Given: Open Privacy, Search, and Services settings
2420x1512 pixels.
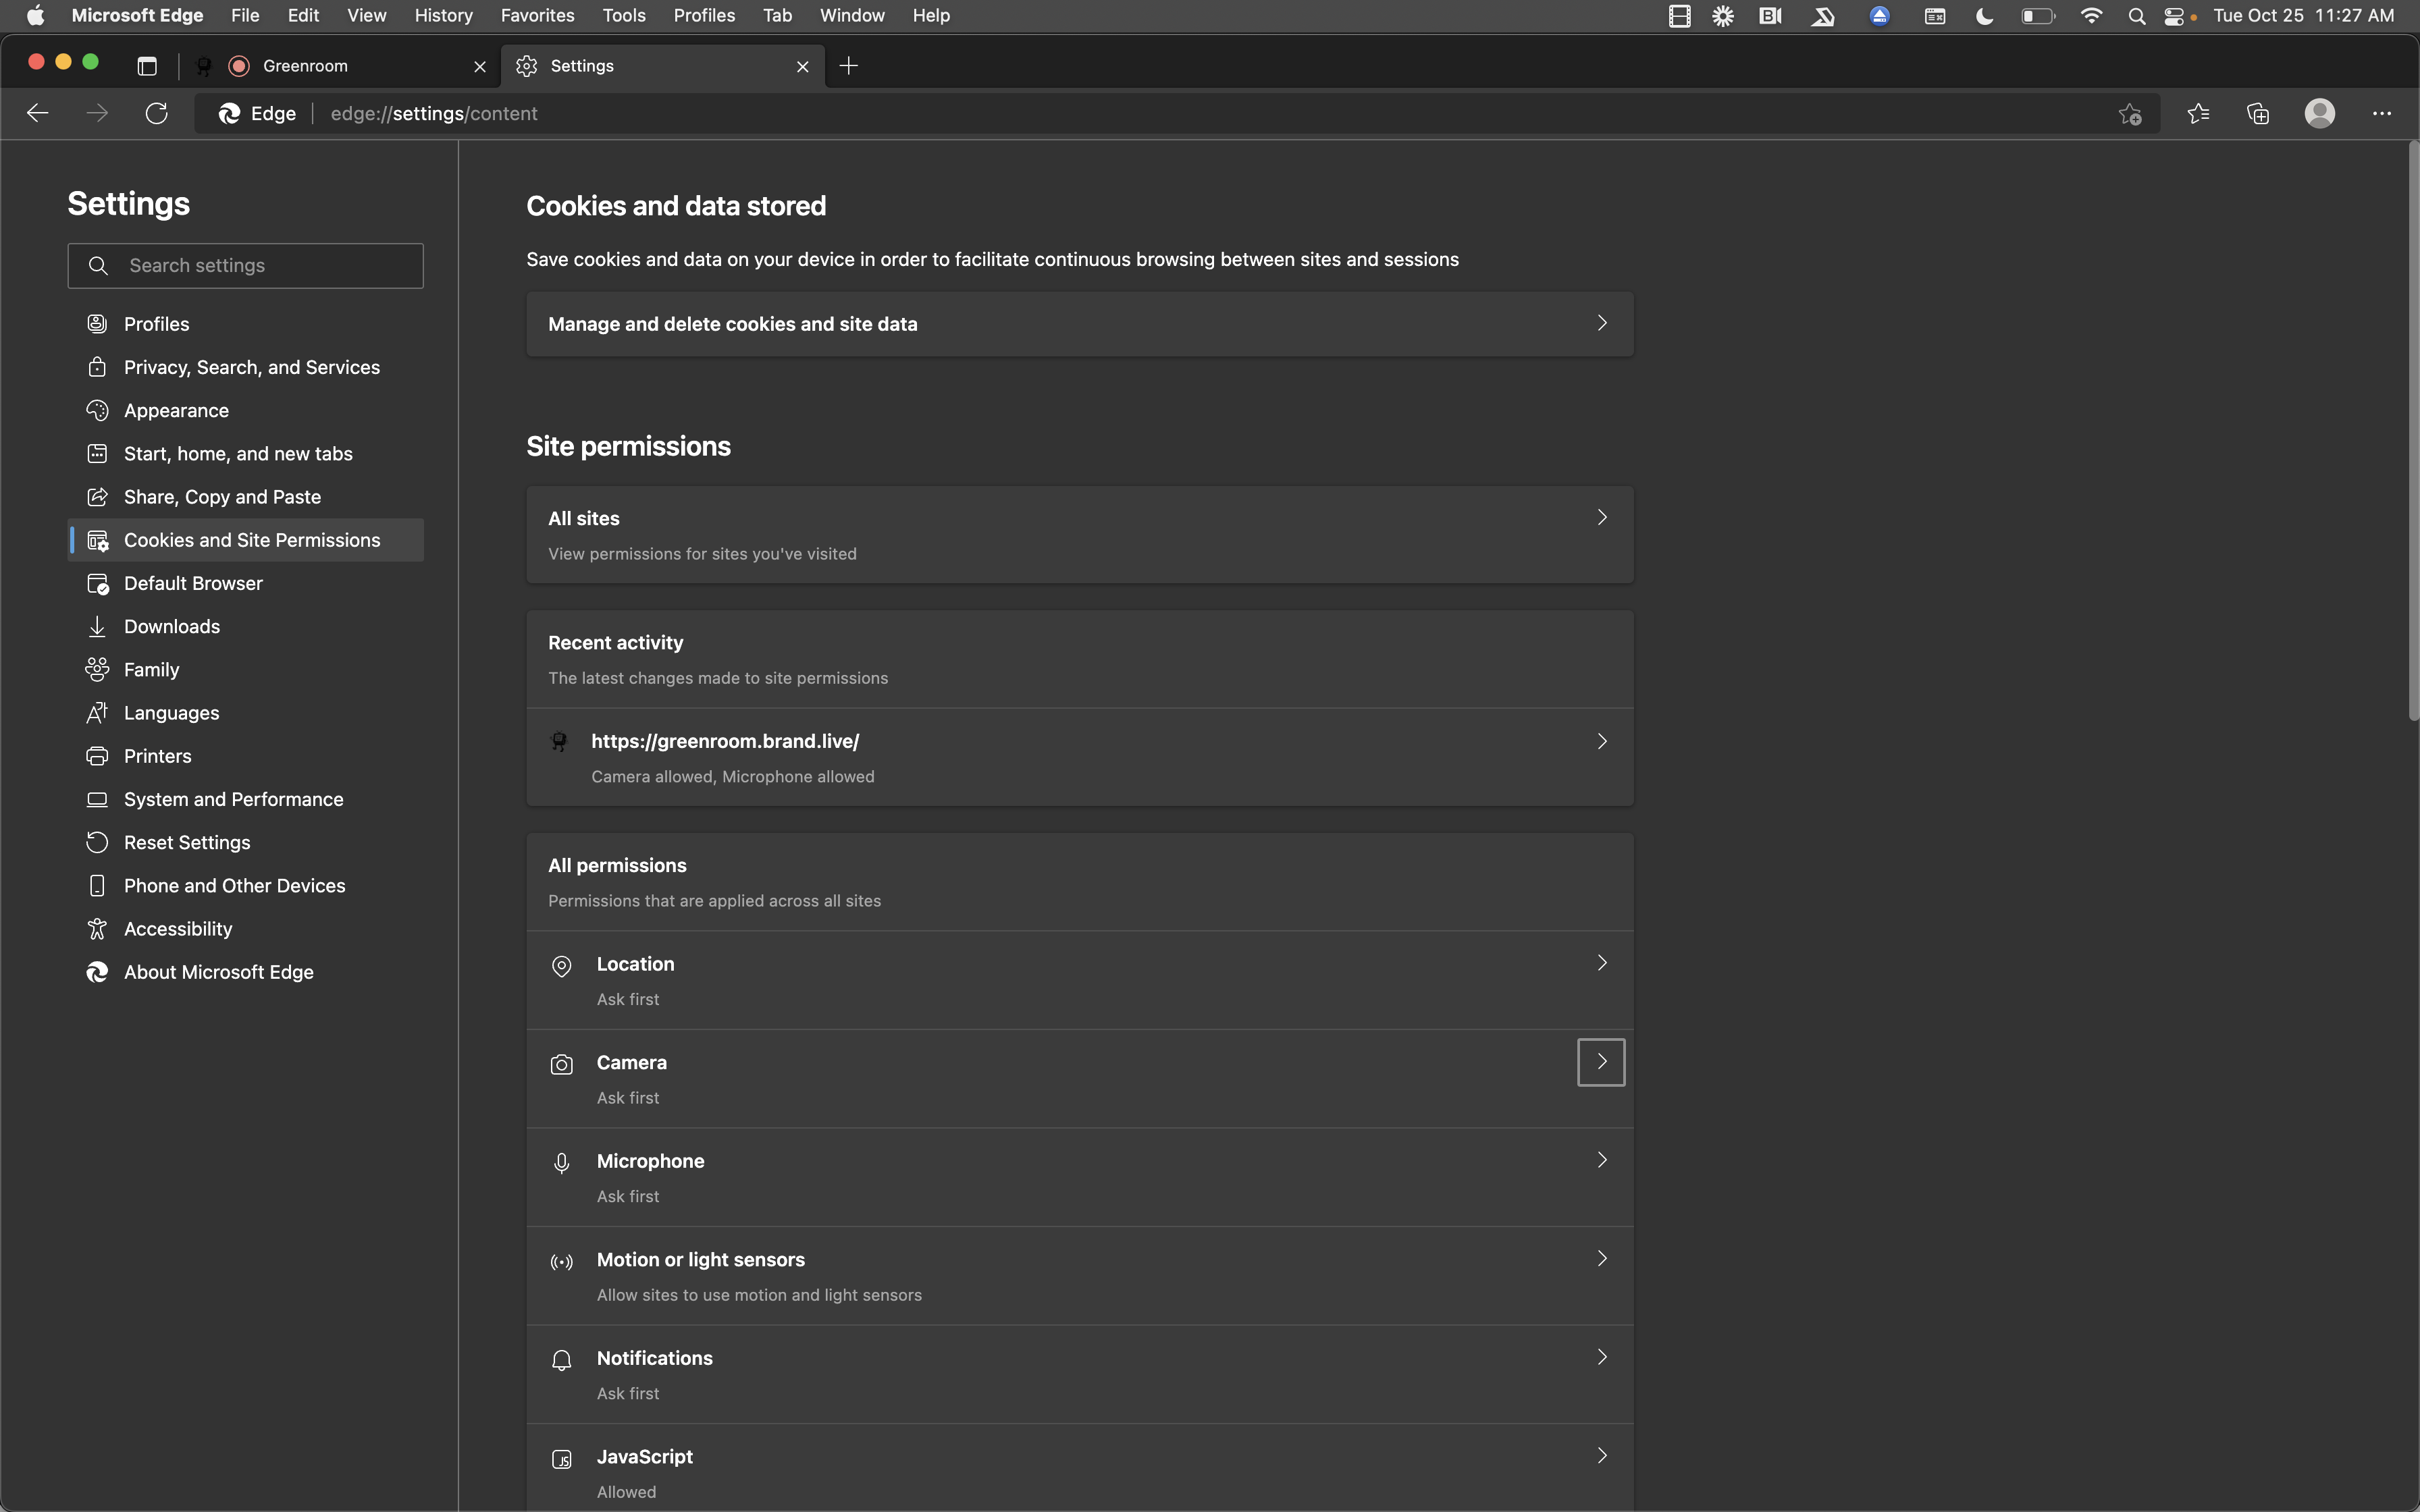Looking at the screenshot, I should point(246,367).
